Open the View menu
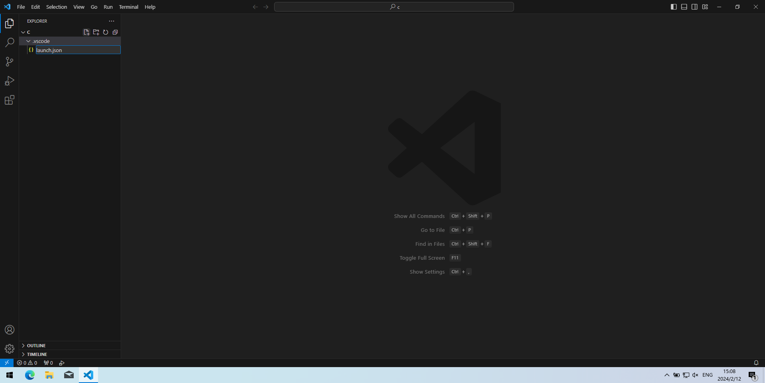Image resolution: width=765 pixels, height=383 pixels. pyautogui.click(x=79, y=7)
